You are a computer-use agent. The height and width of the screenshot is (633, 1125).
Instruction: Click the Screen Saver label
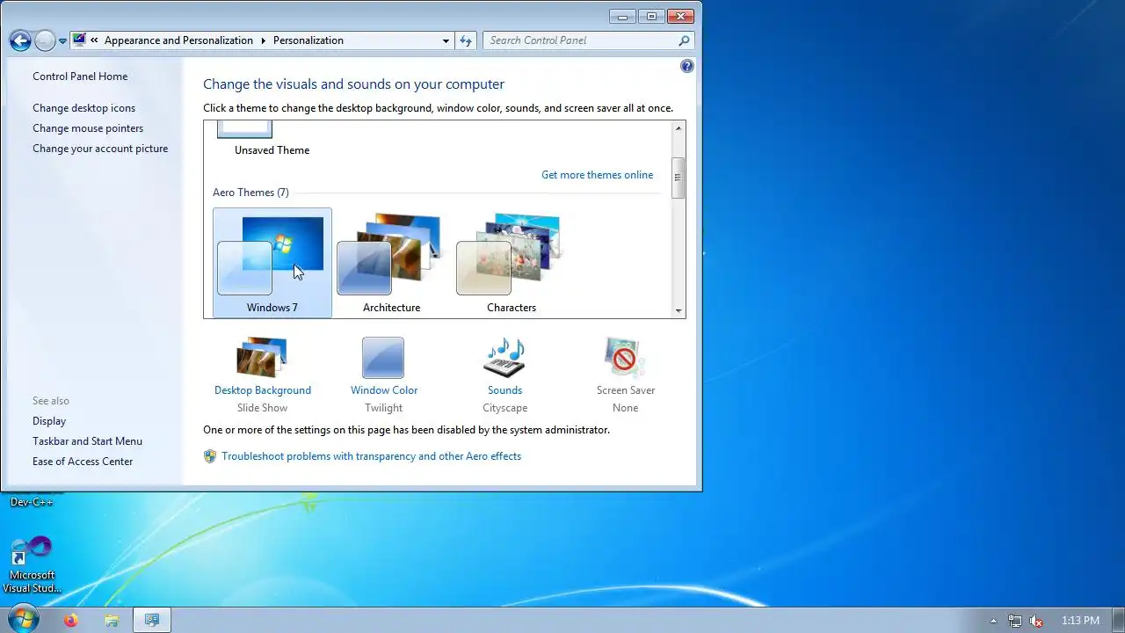(x=626, y=390)
